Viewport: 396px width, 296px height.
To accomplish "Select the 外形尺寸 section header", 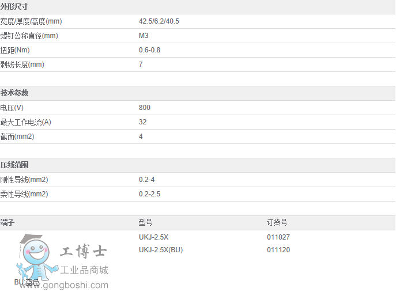I will click(14, 7).
